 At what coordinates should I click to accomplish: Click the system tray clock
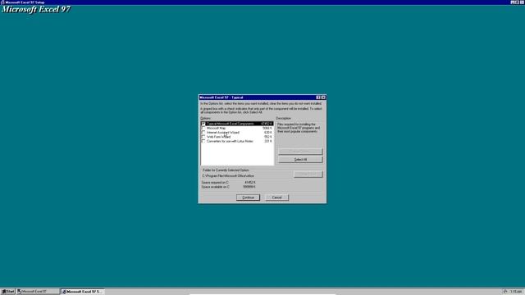tap(516, 292)
